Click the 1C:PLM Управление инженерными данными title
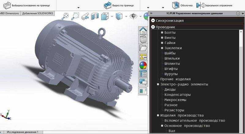This screenshot has height=134, width=245. (x=194, y=13)
